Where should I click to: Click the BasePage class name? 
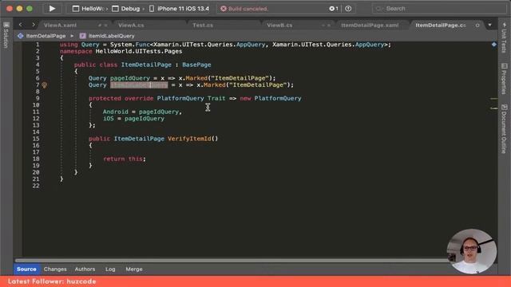pyautogui.click(x=196, y=65)
